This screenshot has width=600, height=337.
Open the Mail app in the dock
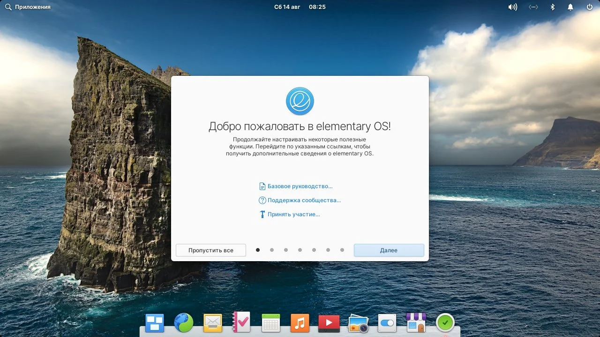click(x=212, y=322)
